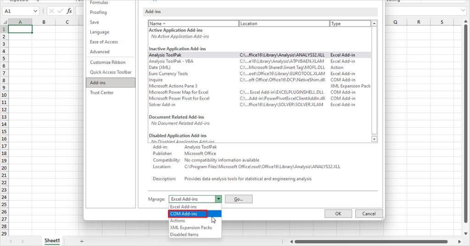Image resolution: width=470 pixels, height=246 pixels.
Task: Select the Solver Add-in row
Action: pyautogui.click(x=260, y=105)
